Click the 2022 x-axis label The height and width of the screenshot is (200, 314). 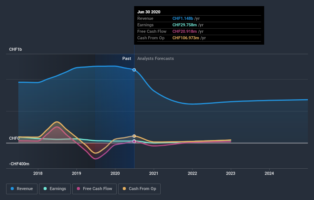click(x=192, y=173)
